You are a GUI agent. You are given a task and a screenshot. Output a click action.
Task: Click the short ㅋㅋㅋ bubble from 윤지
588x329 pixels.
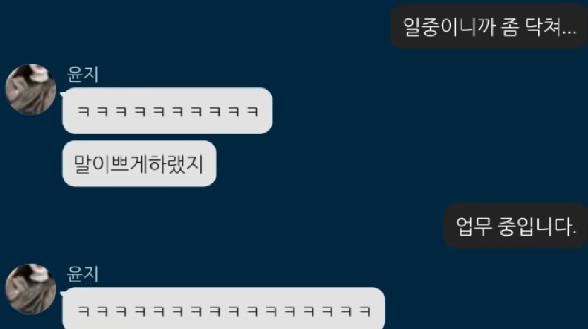(x=167, y=110)
